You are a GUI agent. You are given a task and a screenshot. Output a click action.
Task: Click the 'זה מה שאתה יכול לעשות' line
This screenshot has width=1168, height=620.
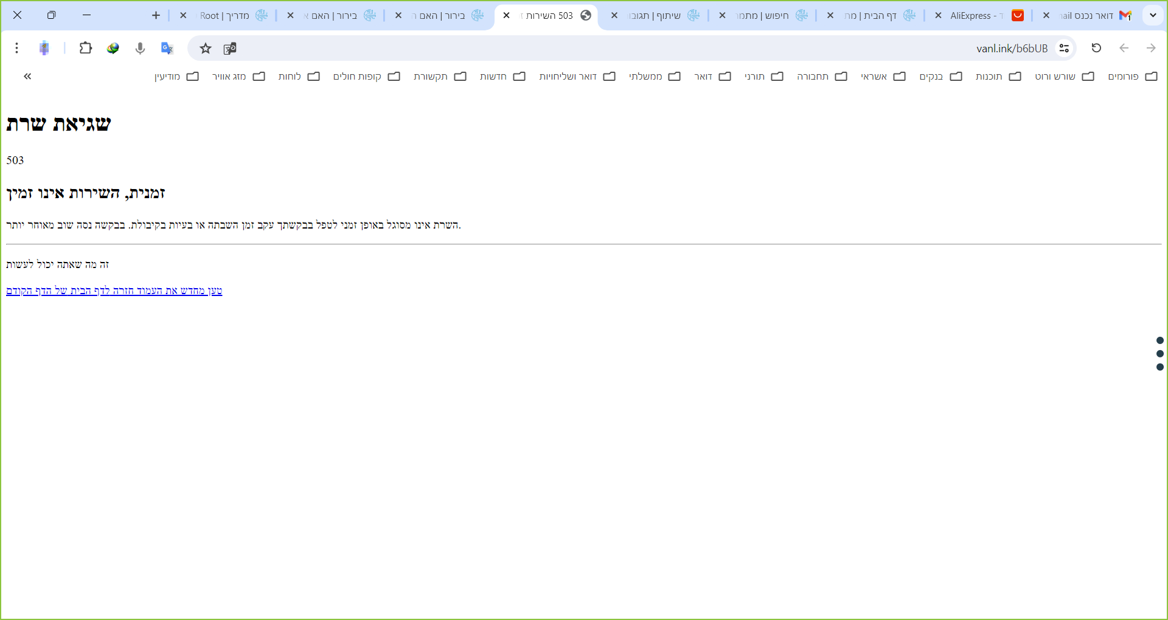[58, 264]
